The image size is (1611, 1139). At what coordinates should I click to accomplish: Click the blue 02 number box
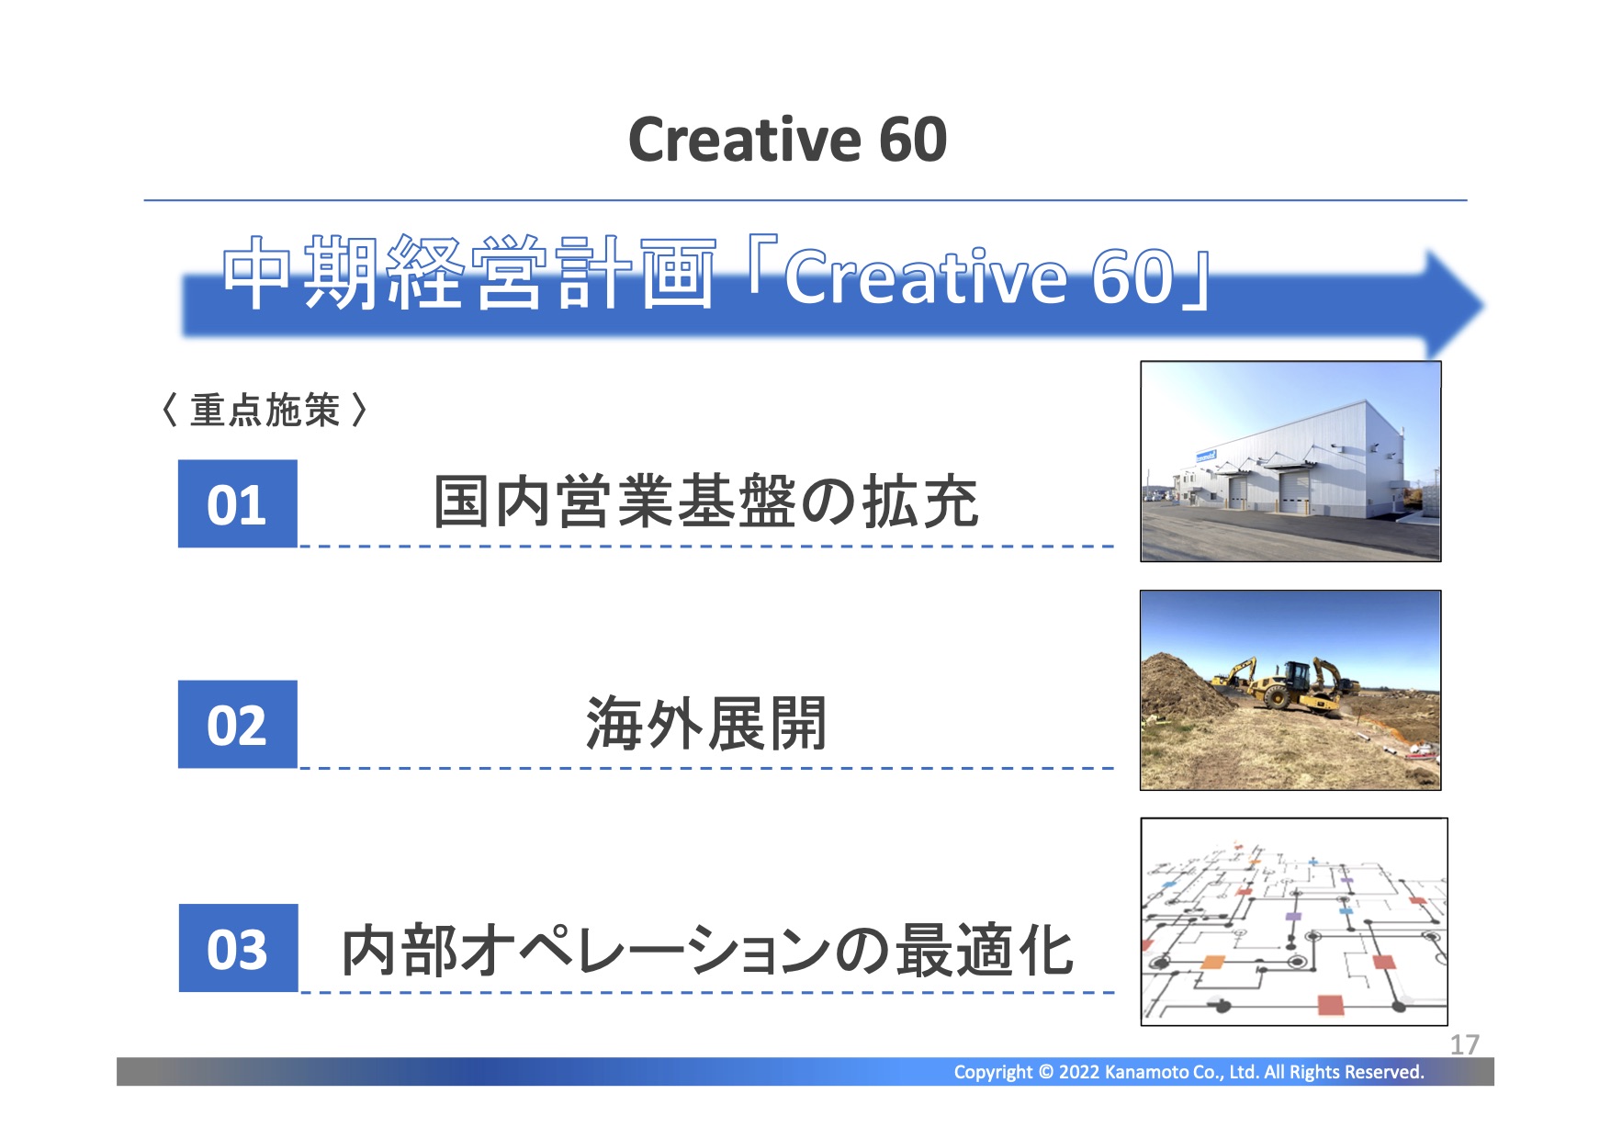point(238,724)
